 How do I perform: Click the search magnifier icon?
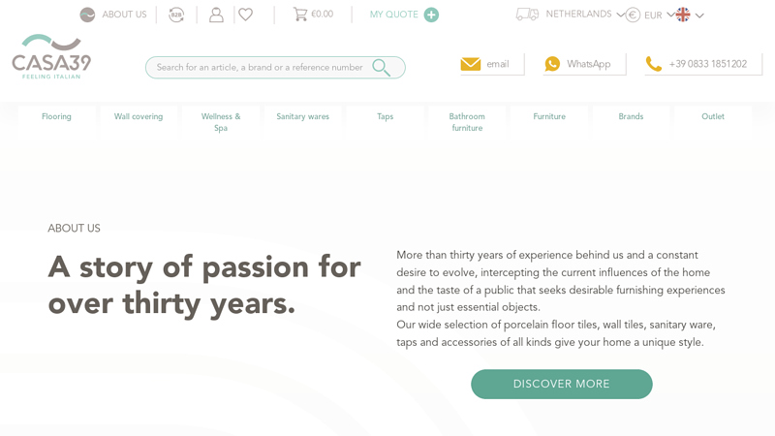(x=381, y=67)
